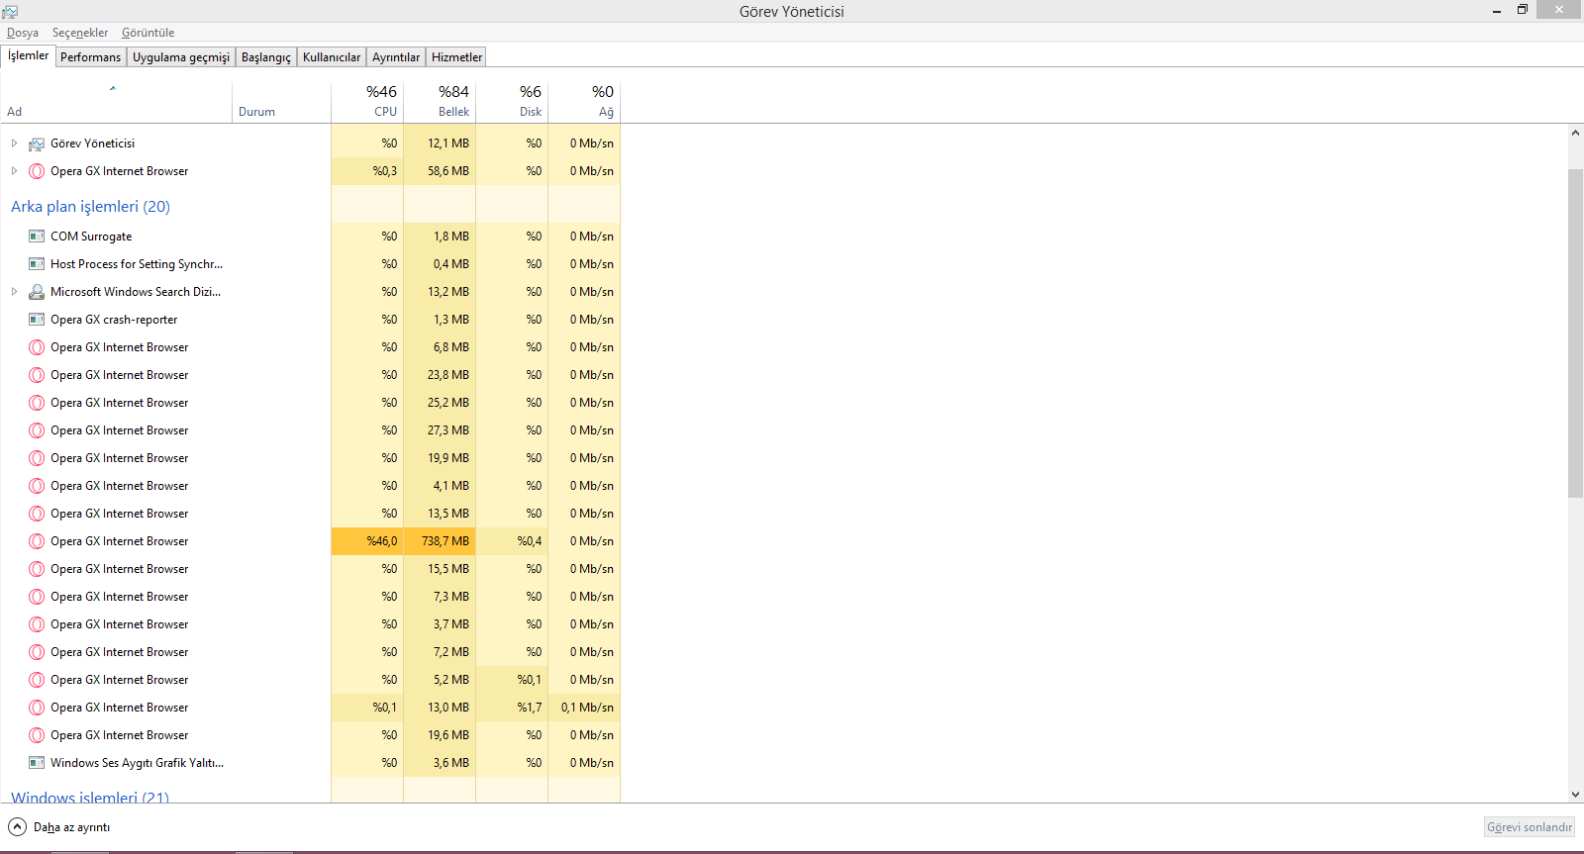Select the 738,7 MB memory cell
The height and width of the screenshot is (854, 1584).
coord(440,541)
